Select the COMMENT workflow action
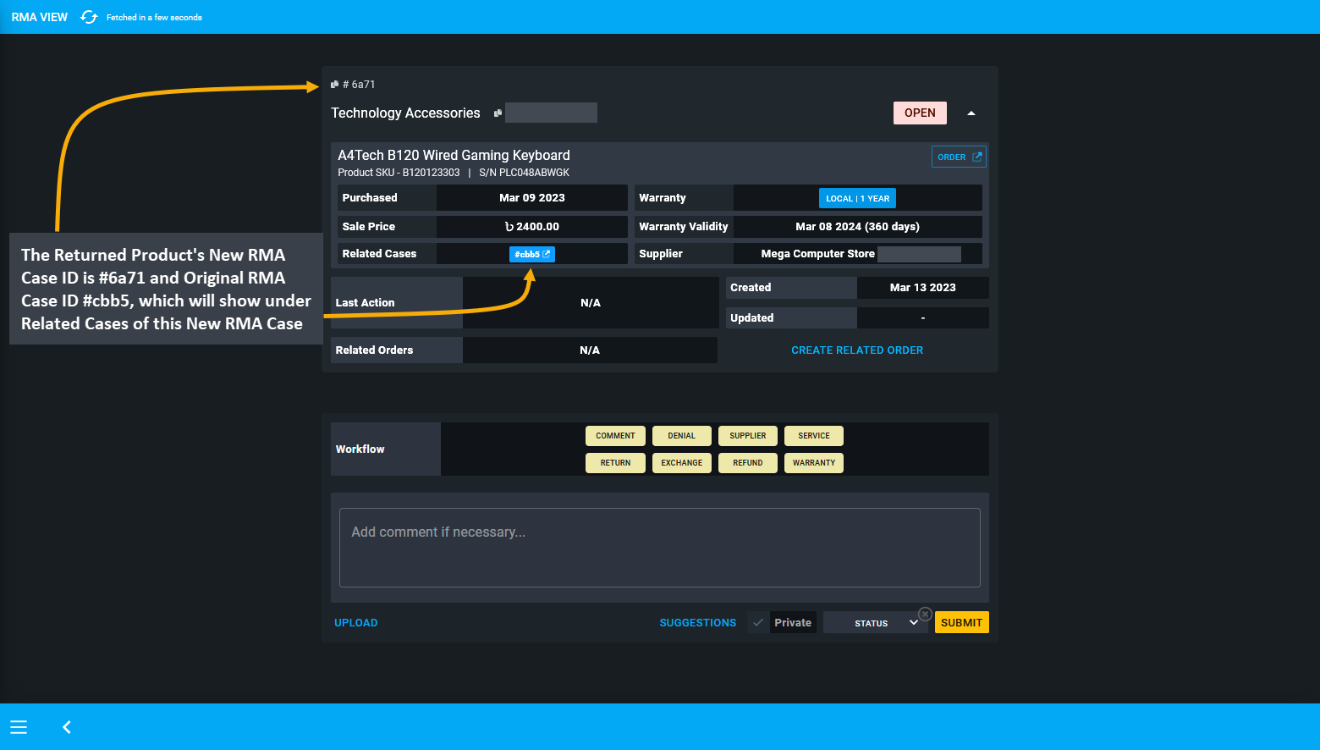The width and height of the screenshot is (1320, 750). (615, 436)
